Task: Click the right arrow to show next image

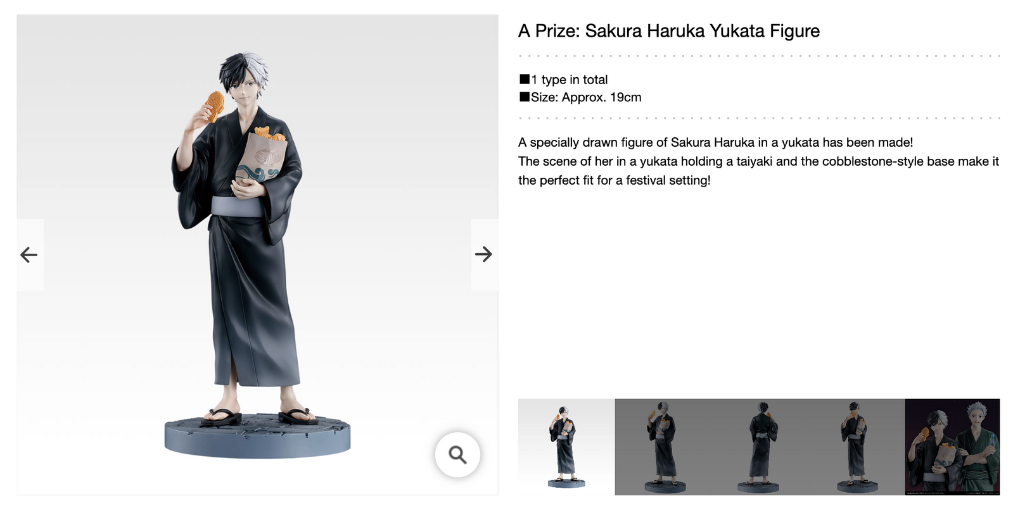Action: pos(484,254)
